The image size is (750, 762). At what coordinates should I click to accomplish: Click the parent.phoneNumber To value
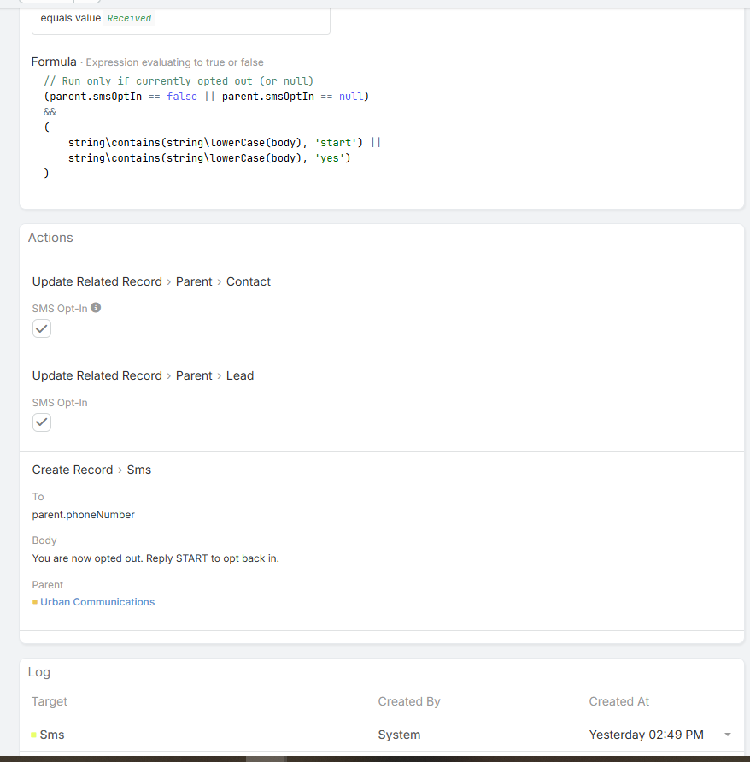(84, 515)
